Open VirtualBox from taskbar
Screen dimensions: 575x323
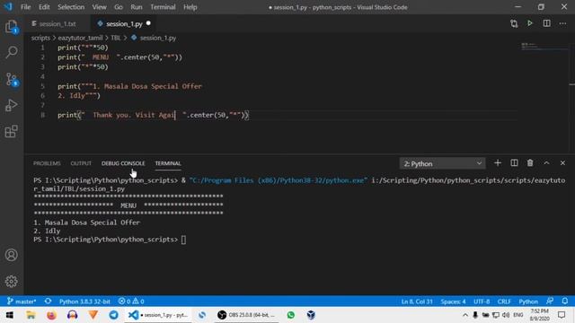point(311,315)
